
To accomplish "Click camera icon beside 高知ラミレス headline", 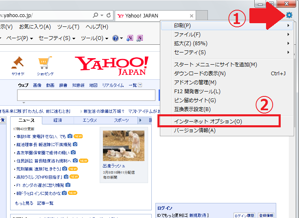I will coord(66,177).
